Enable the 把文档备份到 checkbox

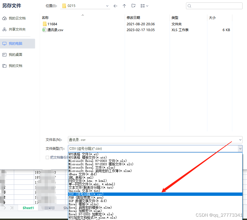tap(48, 157)
